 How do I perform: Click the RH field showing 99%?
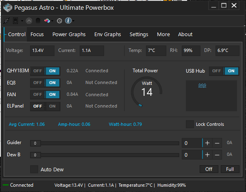[x=191, y=51]
